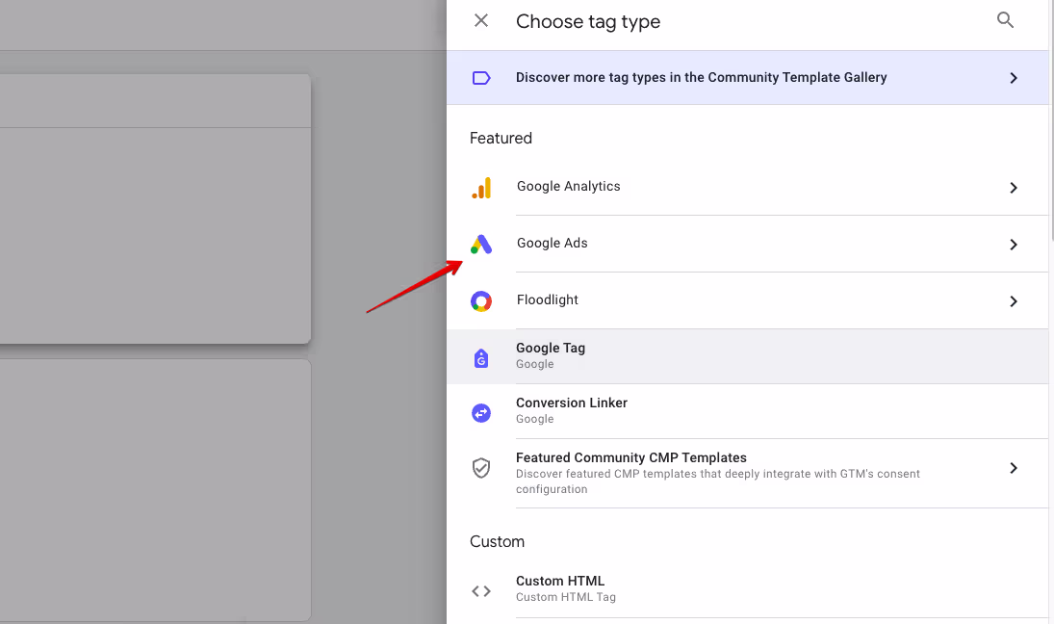Open Featured Community CMP Templates
Viewport: 1054px width, 624px height.
(748, 474)
